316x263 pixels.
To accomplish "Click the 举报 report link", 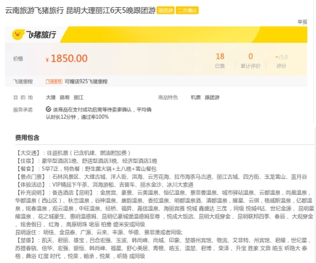I will 302,22.
